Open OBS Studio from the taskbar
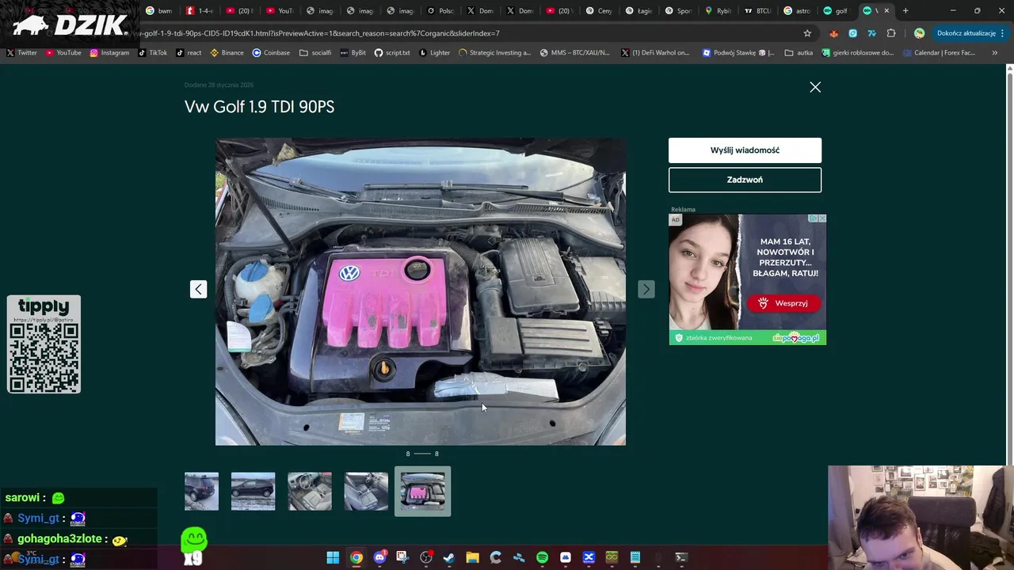Image resolution: width=1014 pixels, height=570 pixels. [426, 557]
